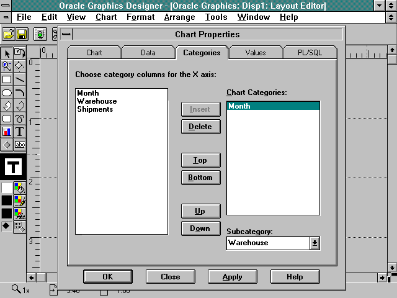This screenshot has height=298, width=397.
Task: Choose the Rectangle drawing tool
Action: tap(7, 79)
